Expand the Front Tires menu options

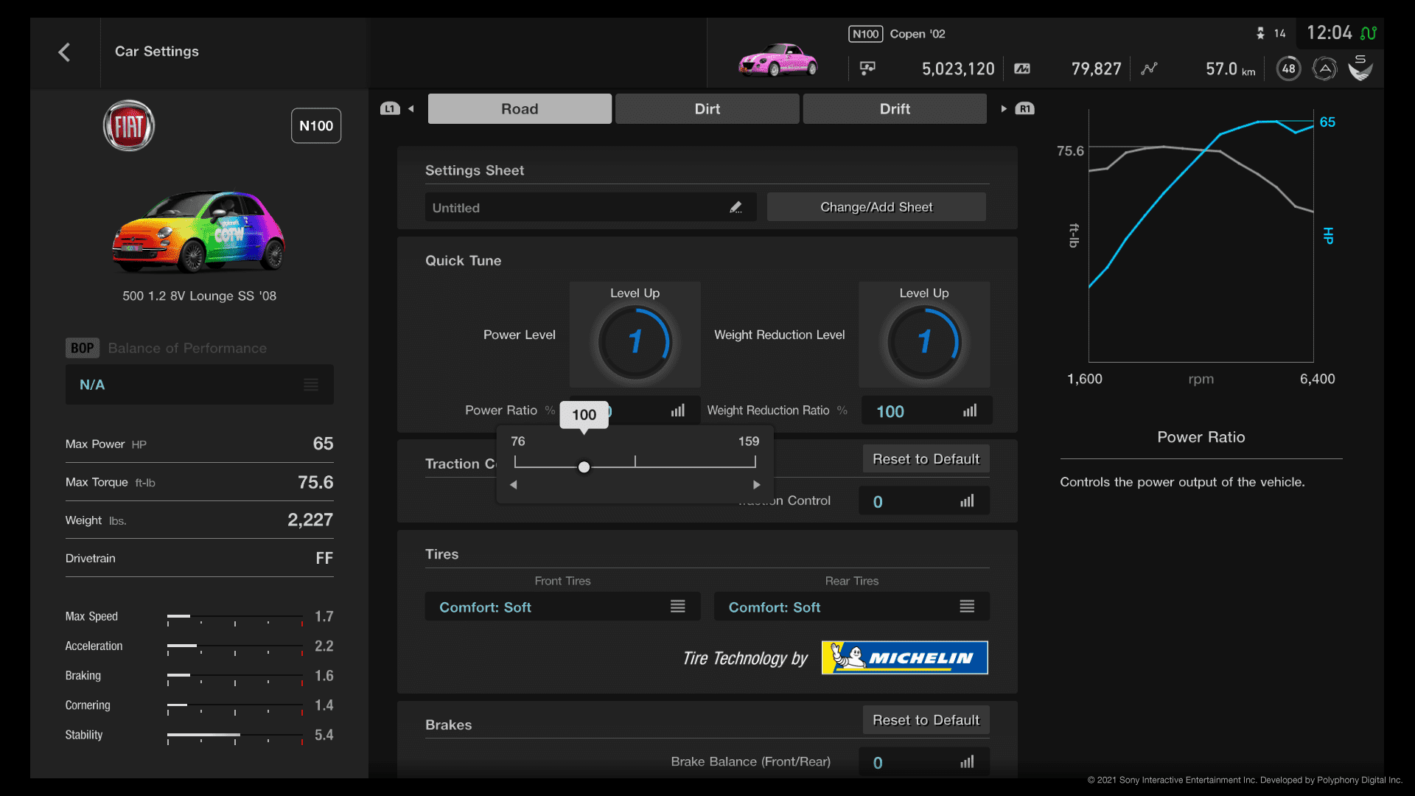click(x=677, y=607)
